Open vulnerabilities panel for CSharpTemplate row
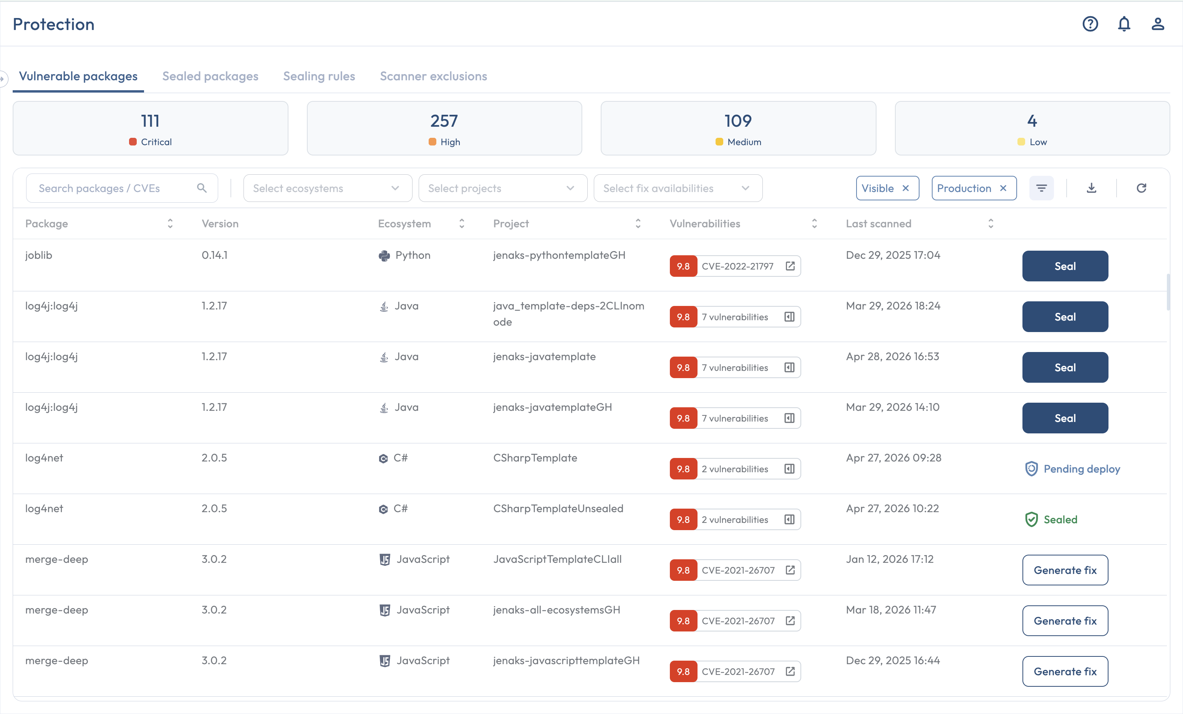This screenshot has height=714, width=1183. click(789, 469)
